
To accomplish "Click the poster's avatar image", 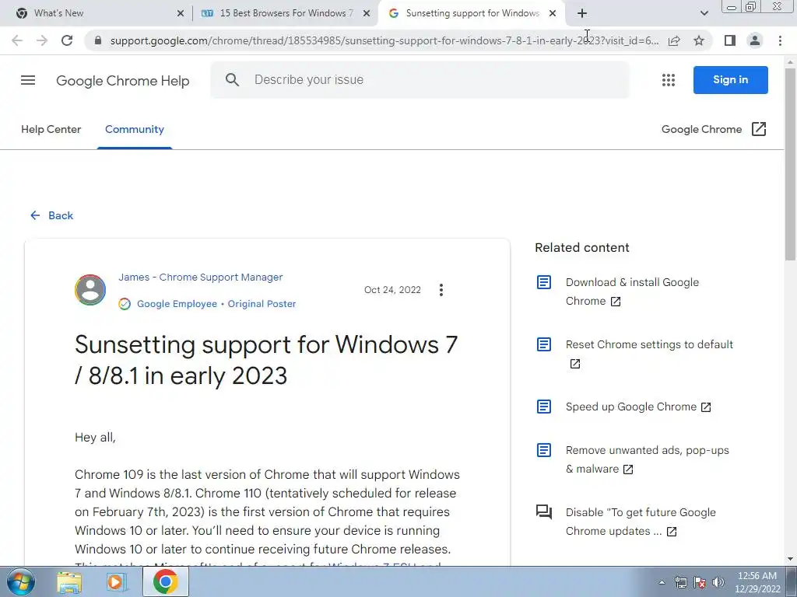I will [x=90, y=290].
